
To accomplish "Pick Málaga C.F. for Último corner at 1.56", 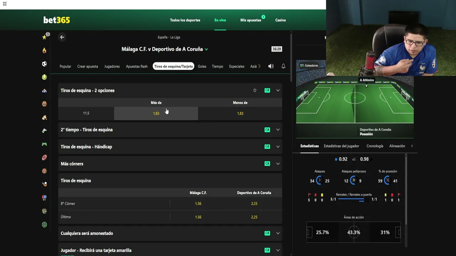I will pos(198,217).
